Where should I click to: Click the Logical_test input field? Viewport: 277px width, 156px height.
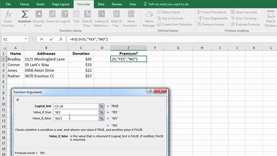76,106
